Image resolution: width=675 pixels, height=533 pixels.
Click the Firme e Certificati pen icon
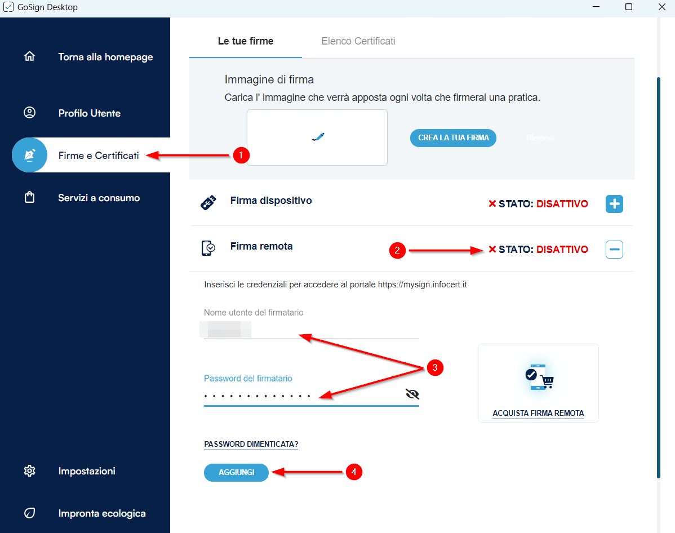[x=29, y=155]
